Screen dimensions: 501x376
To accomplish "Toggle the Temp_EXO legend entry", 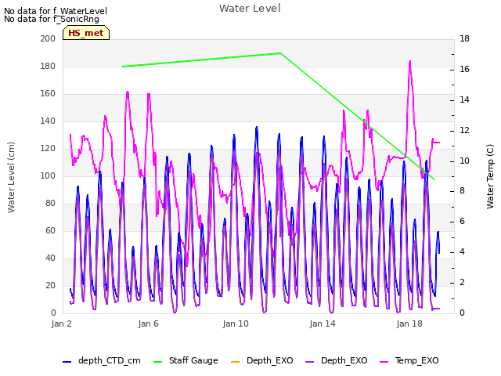I will coord(409,360).
